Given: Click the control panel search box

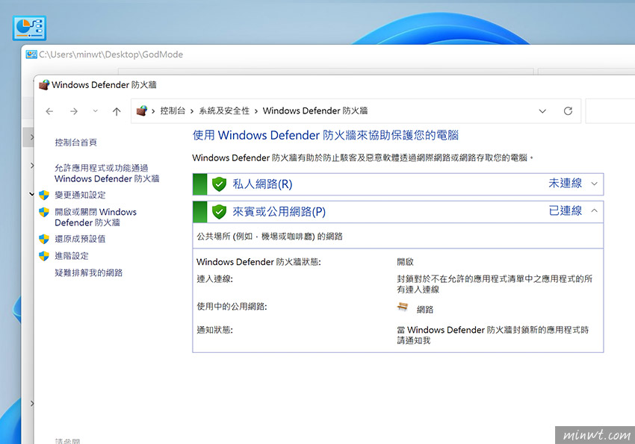Looking at the screenshot, I should tap(610, 110).
